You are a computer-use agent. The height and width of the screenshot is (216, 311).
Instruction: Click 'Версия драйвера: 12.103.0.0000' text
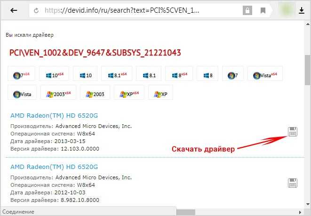[x=55, y=149]
